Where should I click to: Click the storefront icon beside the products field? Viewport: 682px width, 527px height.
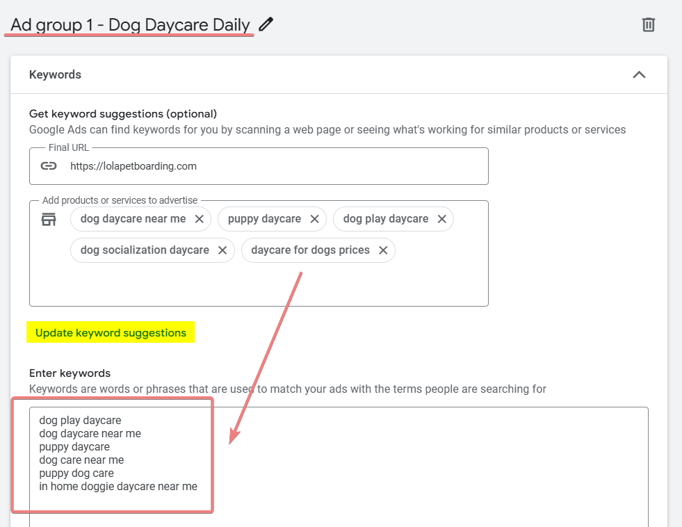click(x=48, y=218)
